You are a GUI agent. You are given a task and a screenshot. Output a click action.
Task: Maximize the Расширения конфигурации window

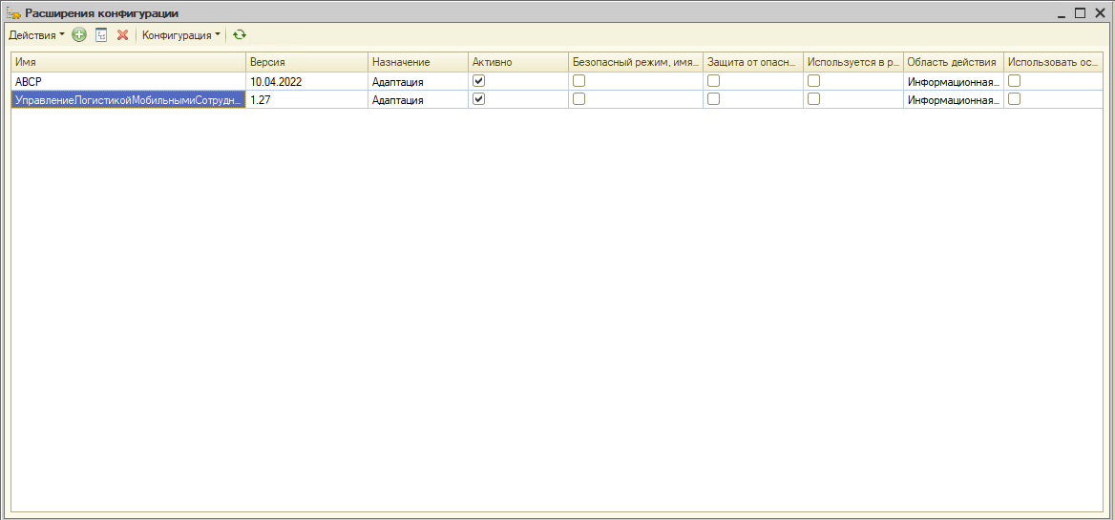click(x=1080, y=13)
